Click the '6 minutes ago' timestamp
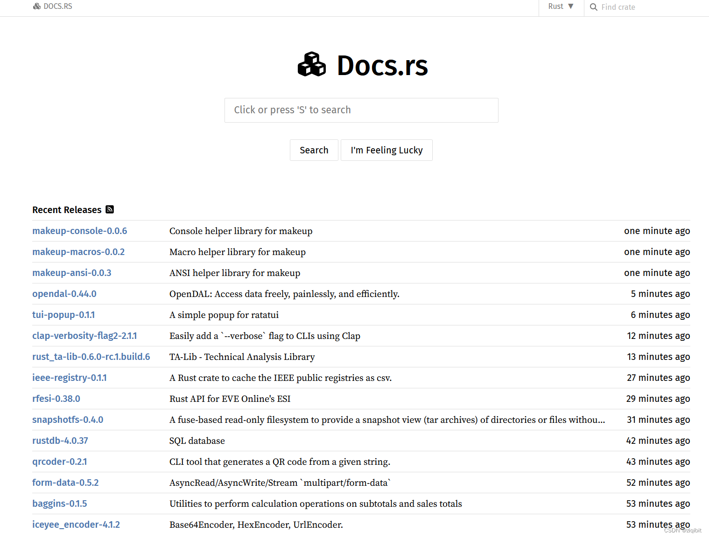The width and height of the screenshot is (709, 538). tap(660, 315)
